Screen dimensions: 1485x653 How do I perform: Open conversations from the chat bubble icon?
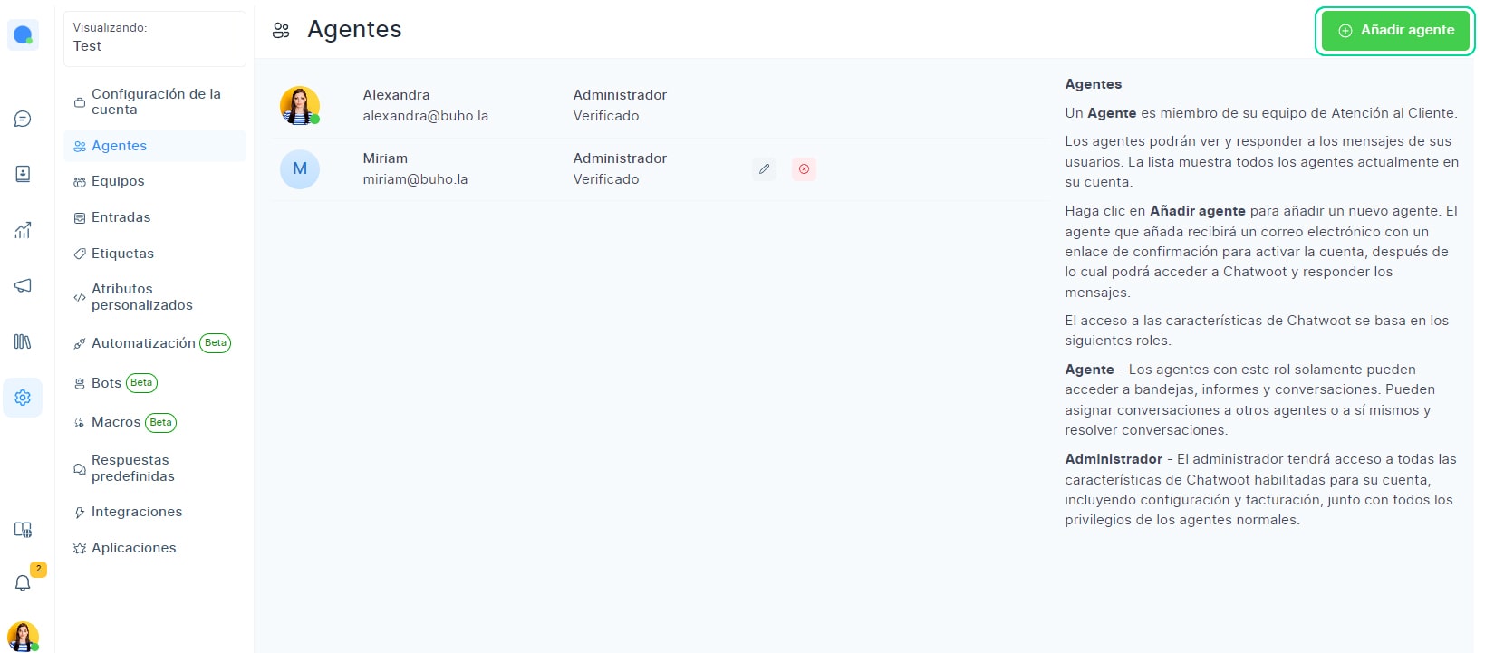(x=23, y=119)
